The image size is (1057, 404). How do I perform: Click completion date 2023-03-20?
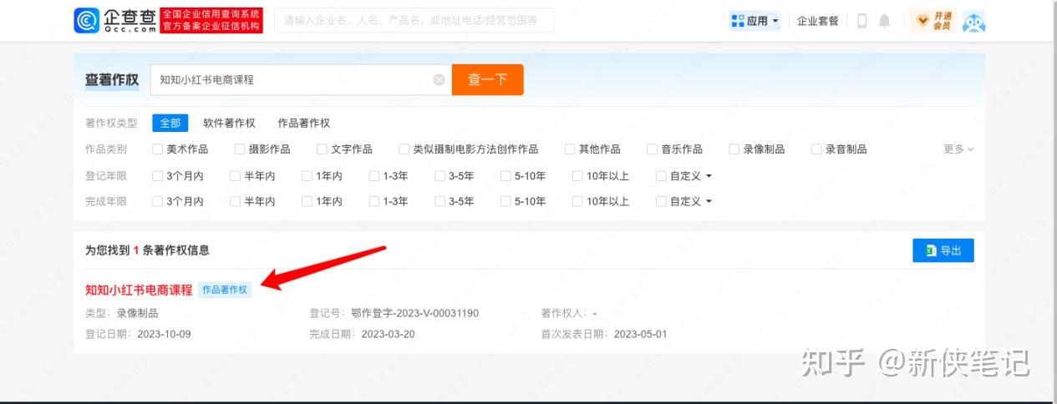(389, 334)
